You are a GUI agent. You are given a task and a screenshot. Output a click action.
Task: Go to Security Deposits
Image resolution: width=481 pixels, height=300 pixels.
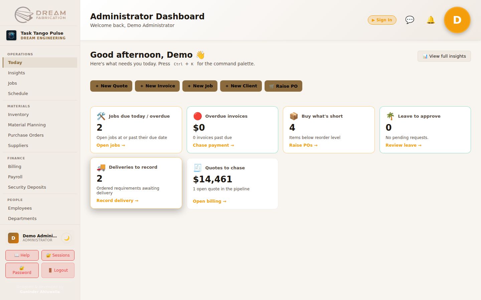(x=40, y=187)
